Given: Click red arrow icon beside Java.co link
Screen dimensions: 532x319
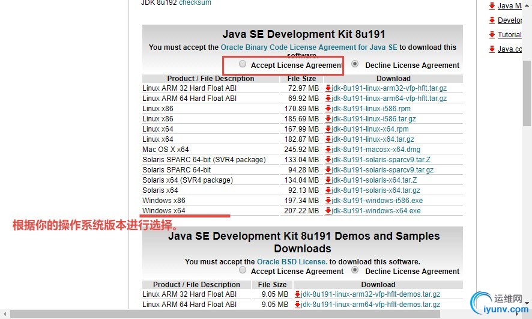Looking at the screenshot, I should tap(492, 49).
